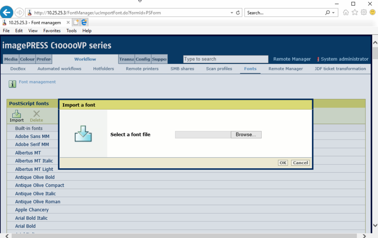Image resolution: width=378 pixels, height=238 pixels.
Task: Click the site icon in address bar
Action: (x=29, y=12)
